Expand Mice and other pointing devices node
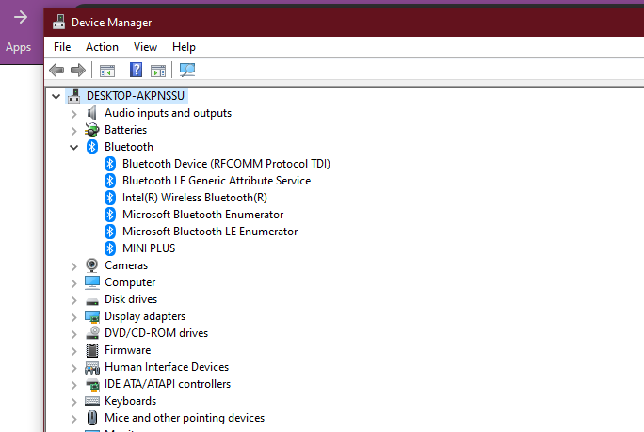Image resolution: width=644 pixels, height=432 pixels. click(74, 419)
